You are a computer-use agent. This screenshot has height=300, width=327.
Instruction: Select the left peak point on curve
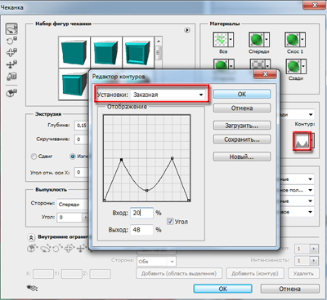[122, 160]
